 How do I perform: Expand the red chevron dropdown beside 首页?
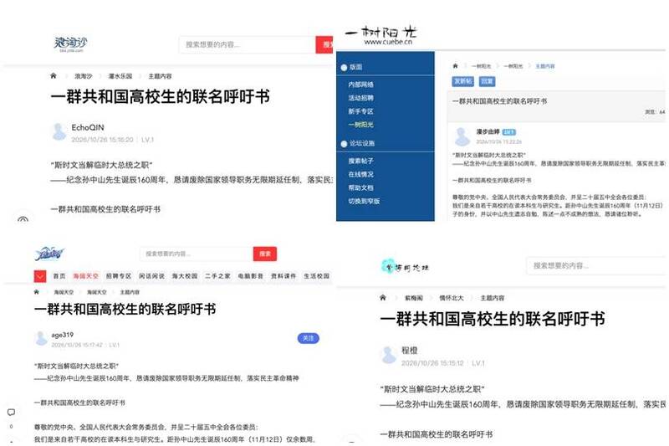click(39, 276)
